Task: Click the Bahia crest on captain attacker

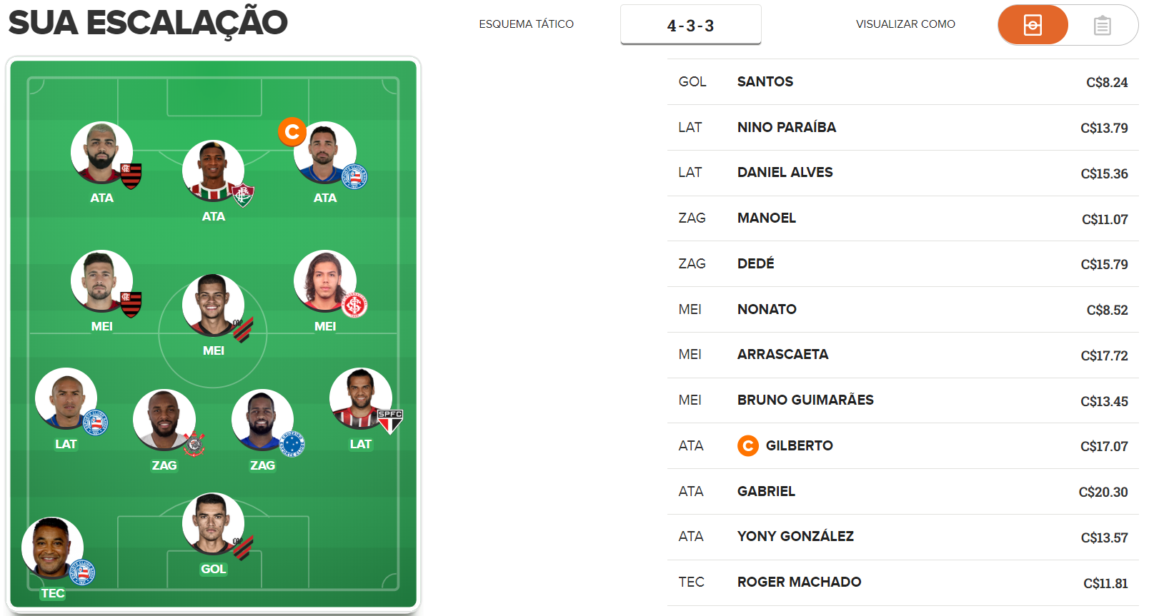Action: click(354, 176)
